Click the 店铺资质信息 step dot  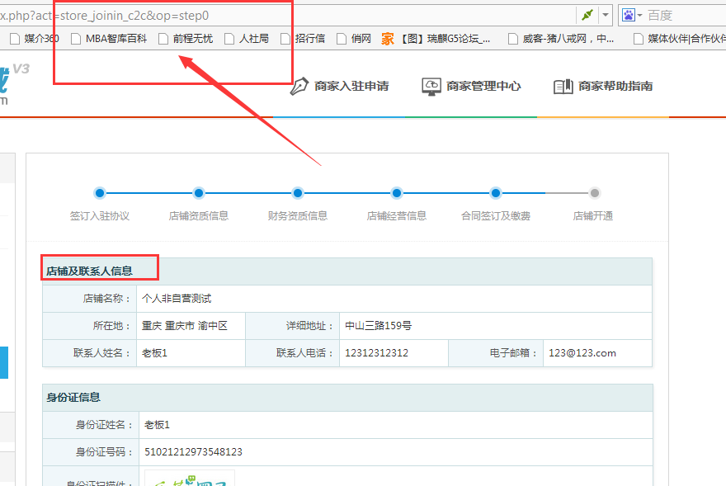[x=199, y=193]
